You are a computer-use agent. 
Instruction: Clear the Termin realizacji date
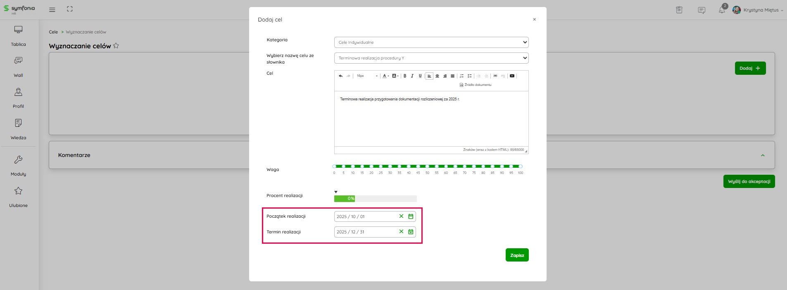point(401,232)
